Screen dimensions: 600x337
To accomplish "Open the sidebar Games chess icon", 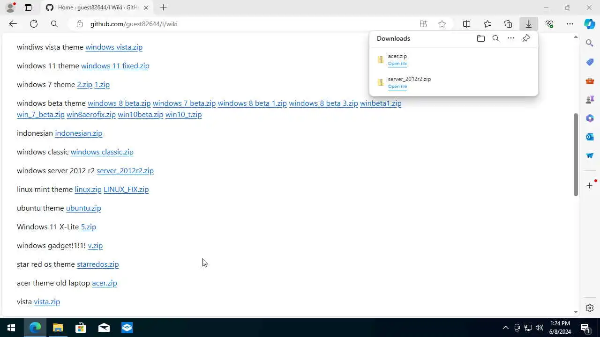I will click(590, 99).
